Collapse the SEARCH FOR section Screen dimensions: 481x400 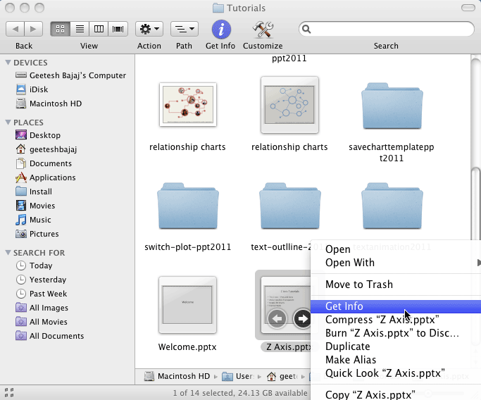tap(8, 252)
